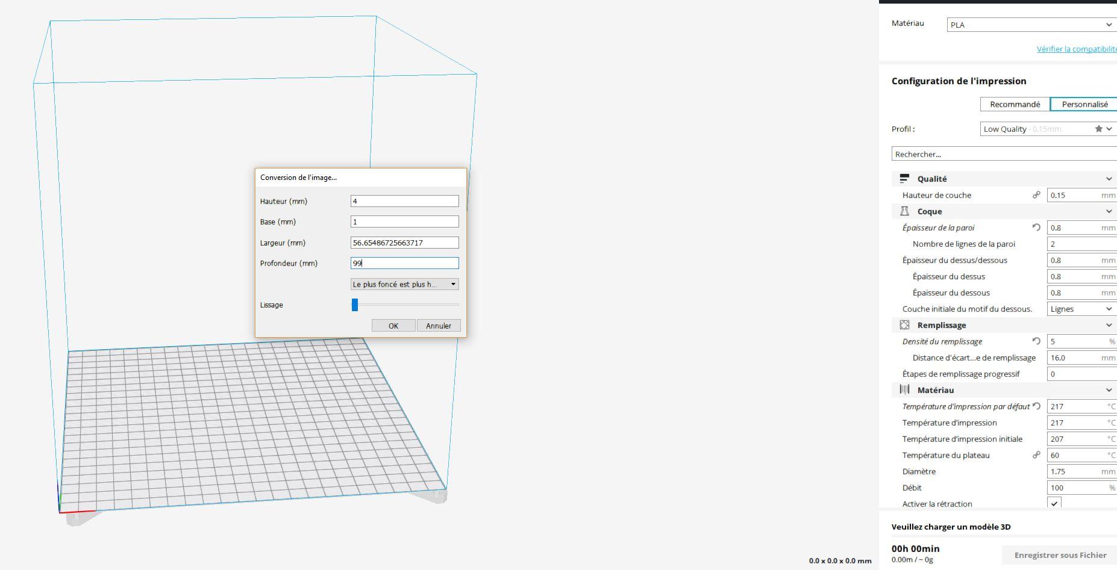Click the star icon in Profil field
Image resolution: width=1117 pixels, height=570 pixels.
click(x=1098, y=129)
